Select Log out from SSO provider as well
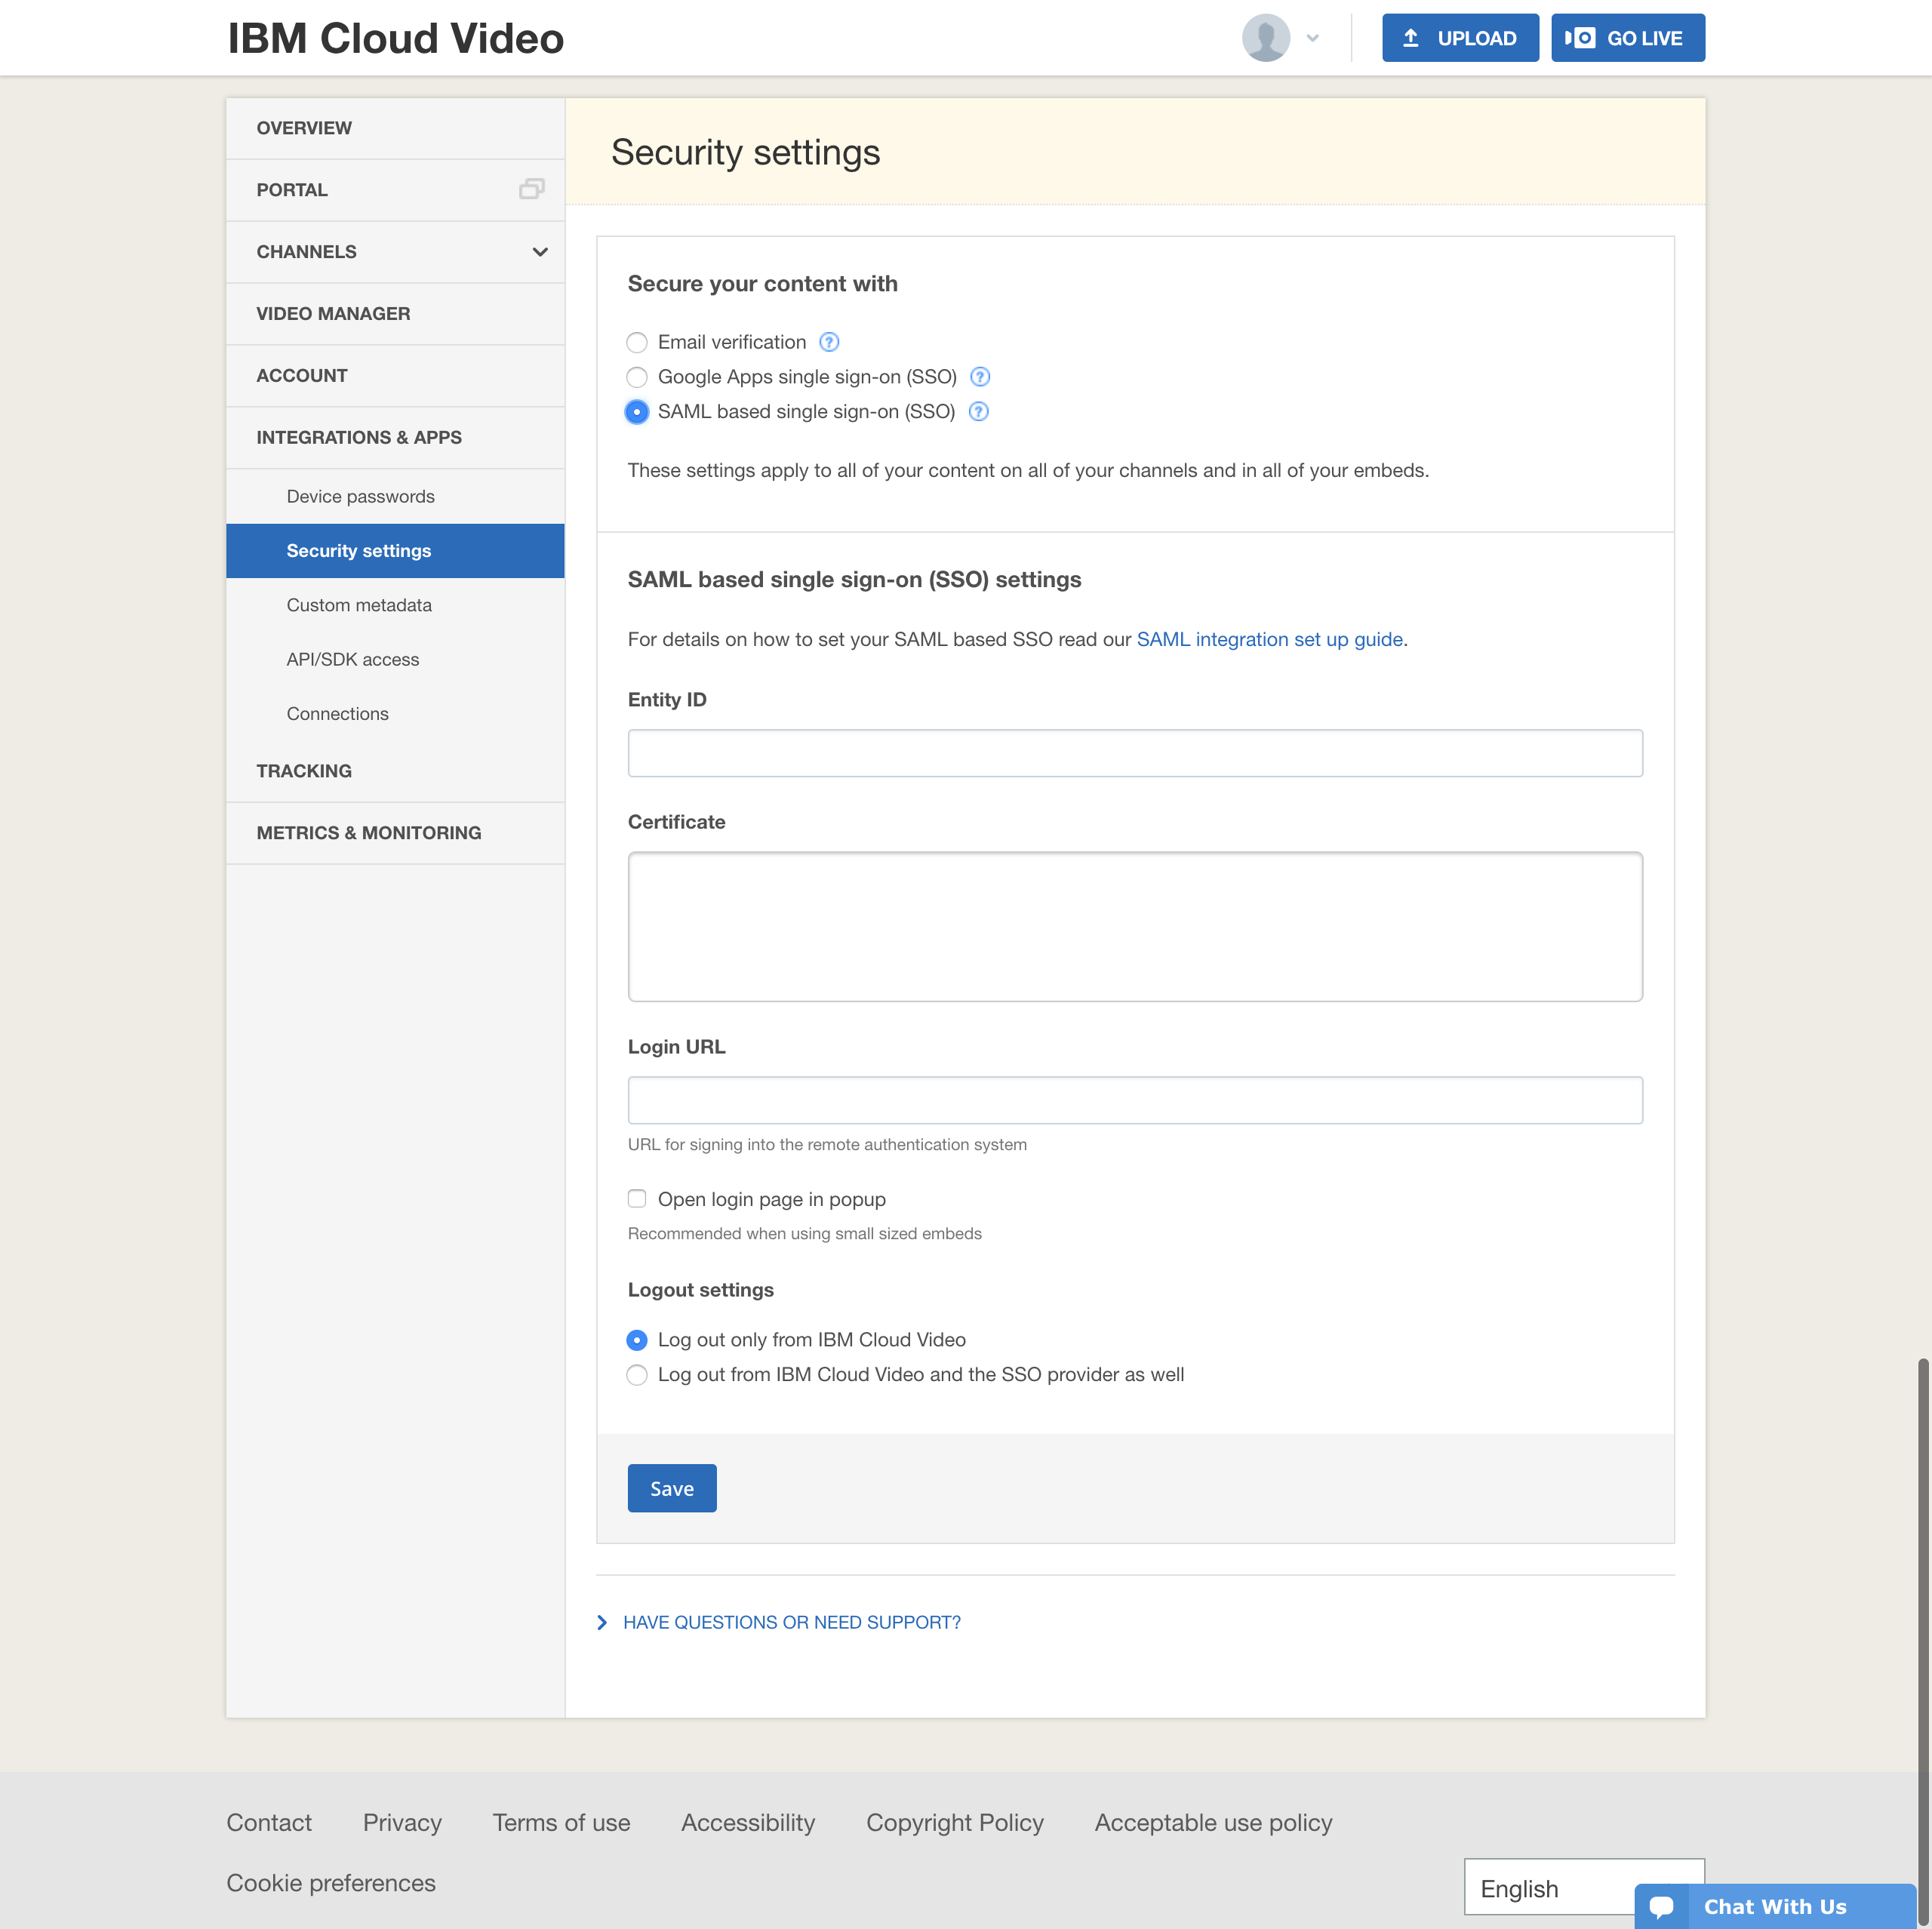Screen dimensions: 1932x1929 pyautogui.click(x=637, y=1375)
